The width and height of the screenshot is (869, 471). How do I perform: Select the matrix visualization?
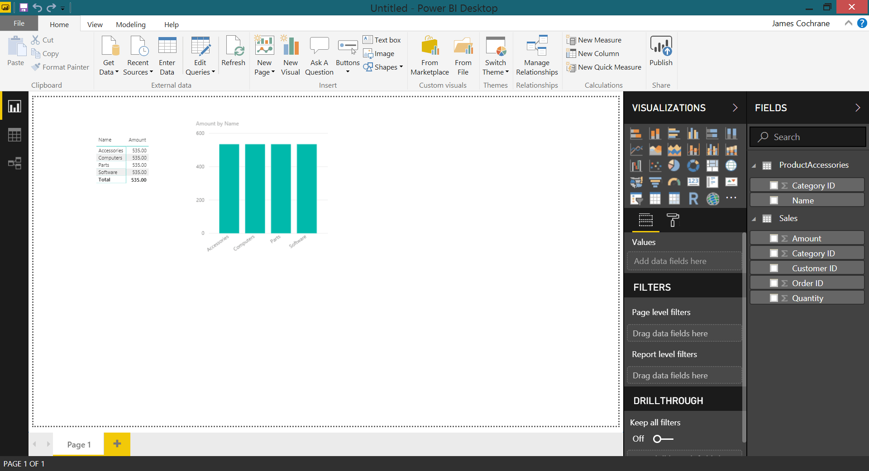[674, 198]
